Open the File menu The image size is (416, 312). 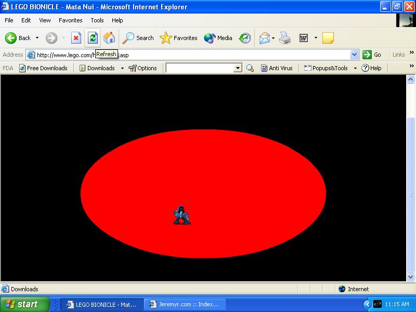coord(9,20)
